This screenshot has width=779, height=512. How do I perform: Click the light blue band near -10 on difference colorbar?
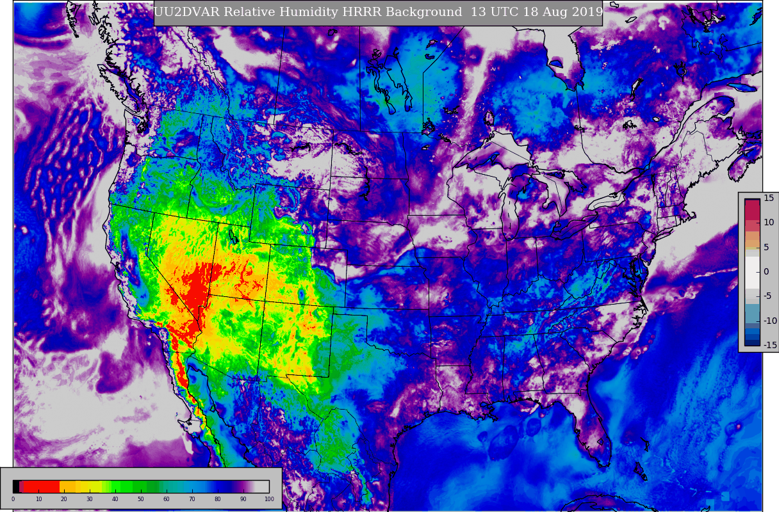coord(752,313)
